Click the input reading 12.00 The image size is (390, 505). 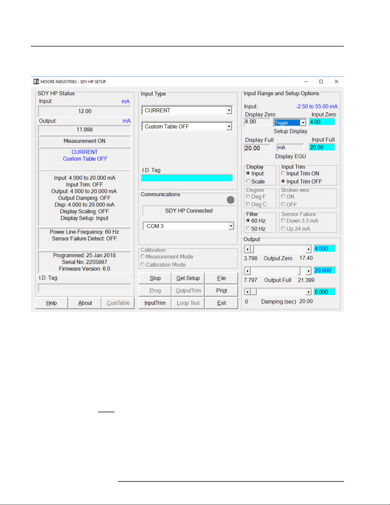pyautogui.click(x=85, y=111)
